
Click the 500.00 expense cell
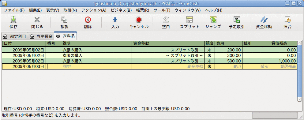pyautogui.click(x=229, y=61)
